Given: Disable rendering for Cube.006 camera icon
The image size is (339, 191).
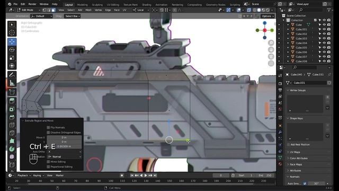Looking at the screenshot, I should pyautogui.click(x=328, y=52).
